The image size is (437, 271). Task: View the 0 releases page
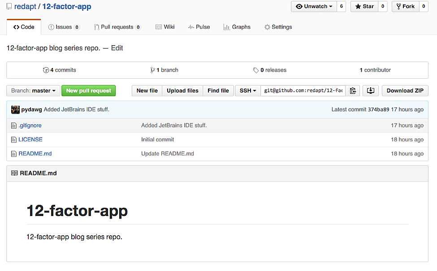tap(270, 70)
